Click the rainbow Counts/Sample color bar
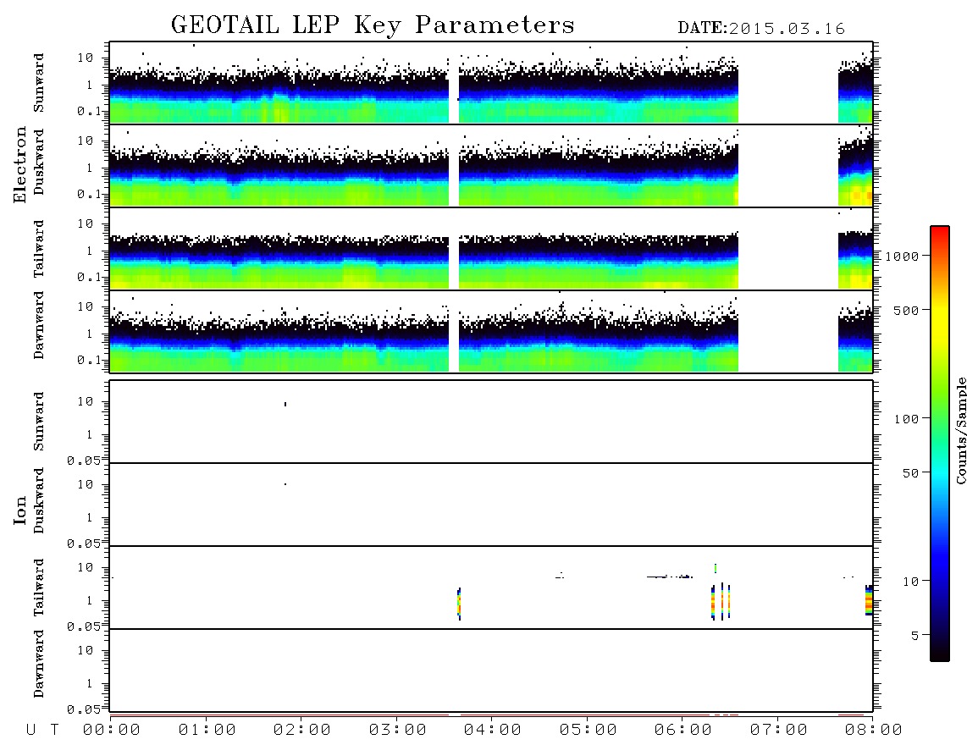The width and height of the screenshot is (967, 745). coord(940,444)
